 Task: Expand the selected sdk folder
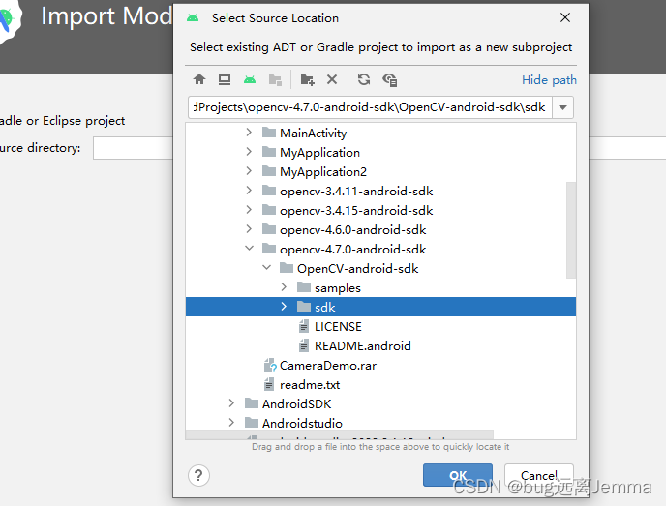coord(284,307)
